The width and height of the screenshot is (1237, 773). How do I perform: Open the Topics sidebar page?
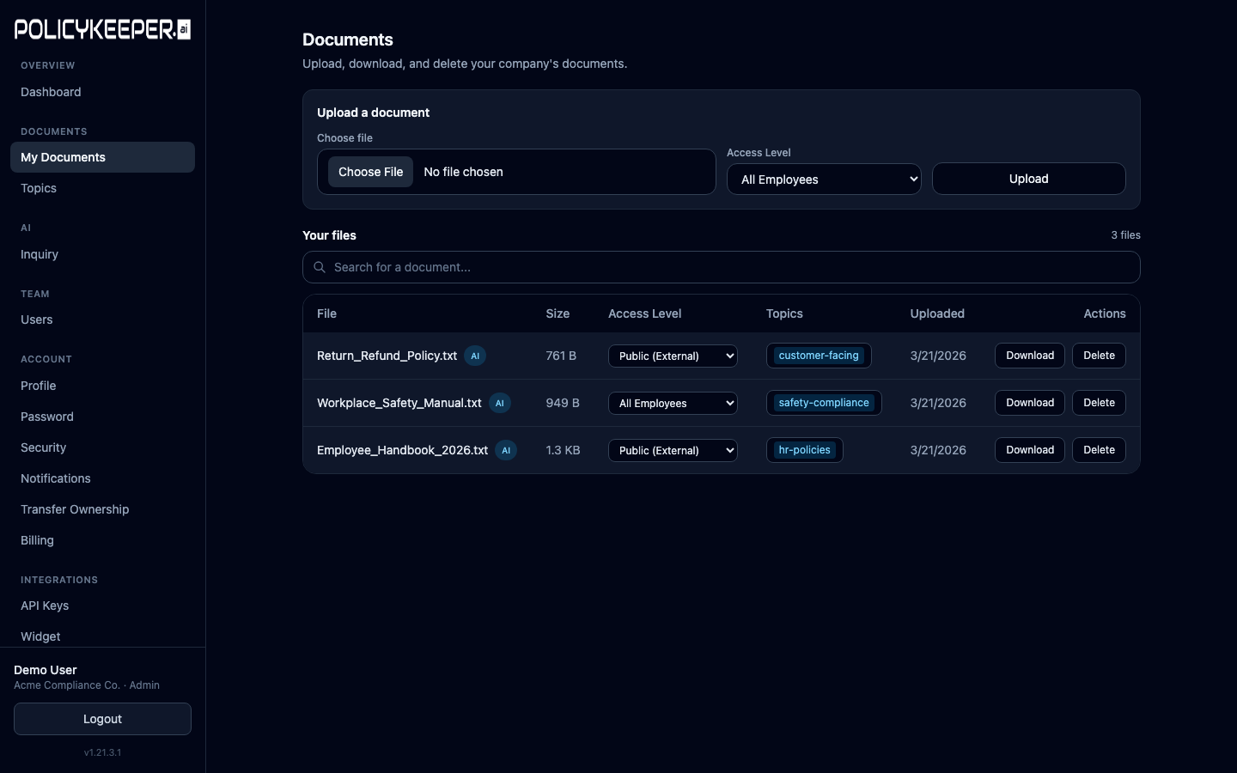(x=39, y=188)
